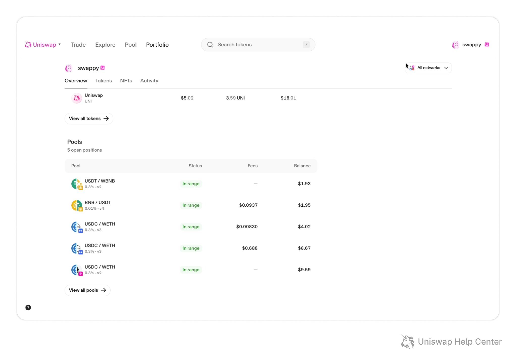This screenshot has height=363, width=516.
Task: Switch to the Tokens tab
Action: point(103,81)
